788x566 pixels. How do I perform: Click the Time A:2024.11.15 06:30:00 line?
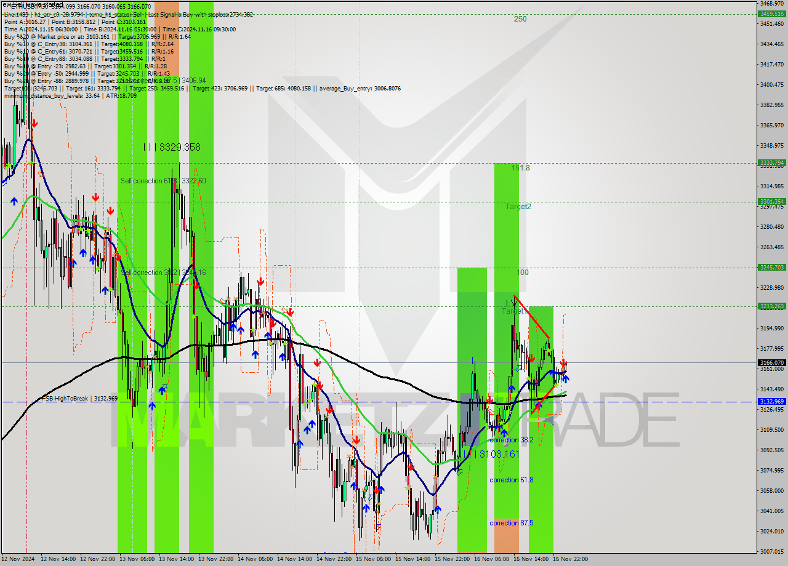pos(119,29)
